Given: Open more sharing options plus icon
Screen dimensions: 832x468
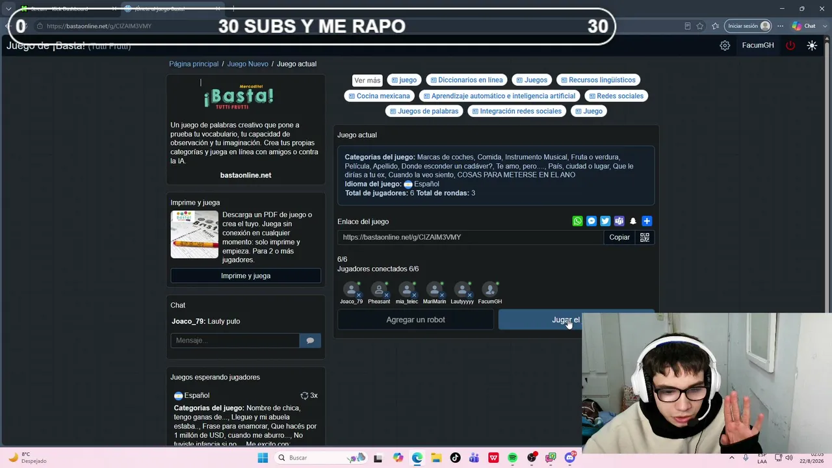Looking at the screenshot, I should (x=646, y=221).
